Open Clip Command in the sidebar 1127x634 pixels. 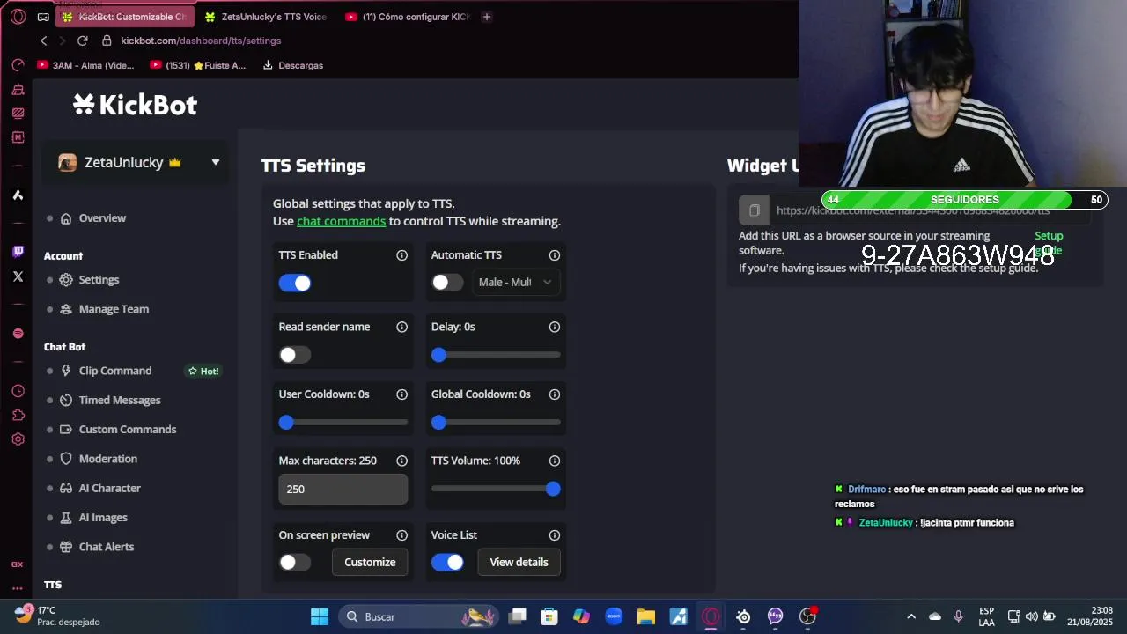(x=115, y=371)
